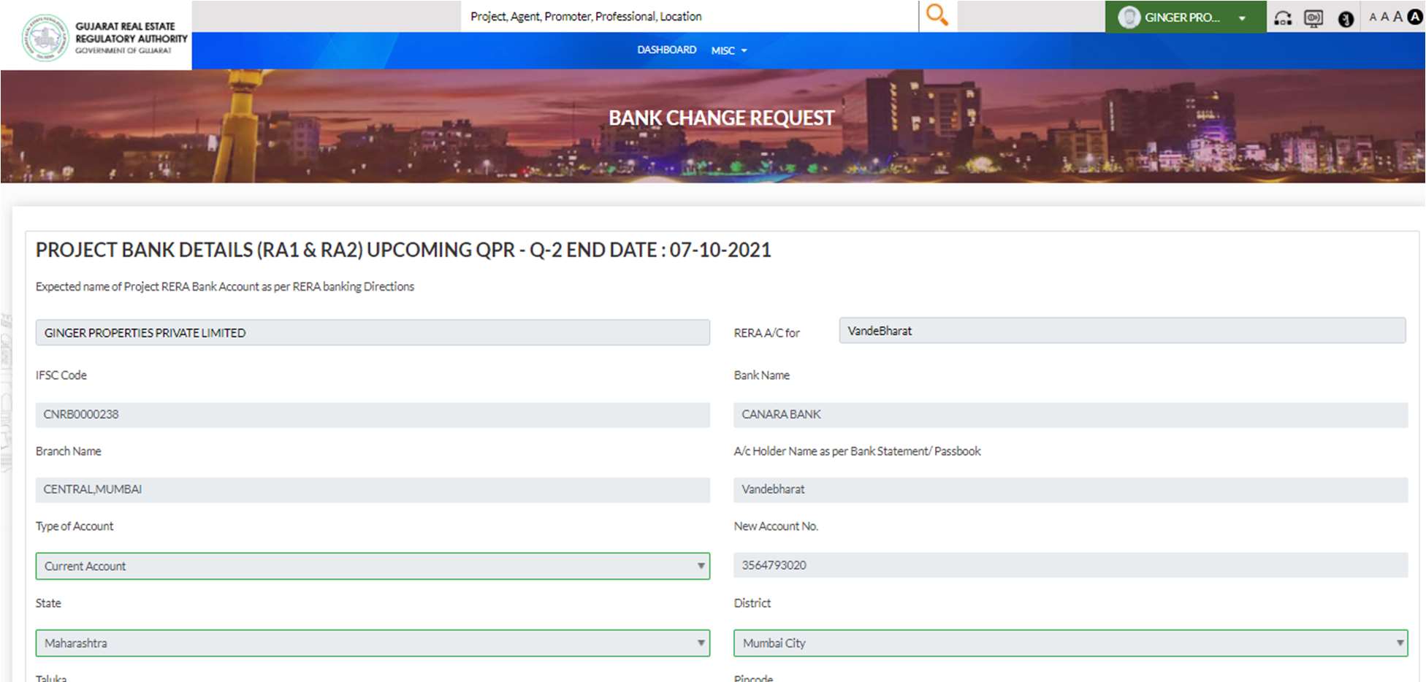The image size is (1426, 682).
Task: Open the State dropdown showing Maharashtra
Action: click(373, 643)
